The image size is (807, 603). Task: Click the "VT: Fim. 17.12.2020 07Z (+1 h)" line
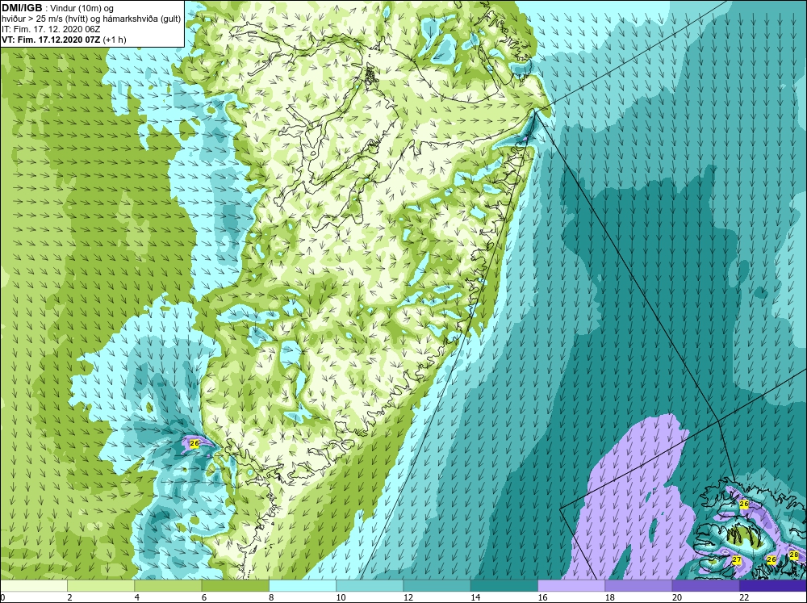[x=64, y=39]
